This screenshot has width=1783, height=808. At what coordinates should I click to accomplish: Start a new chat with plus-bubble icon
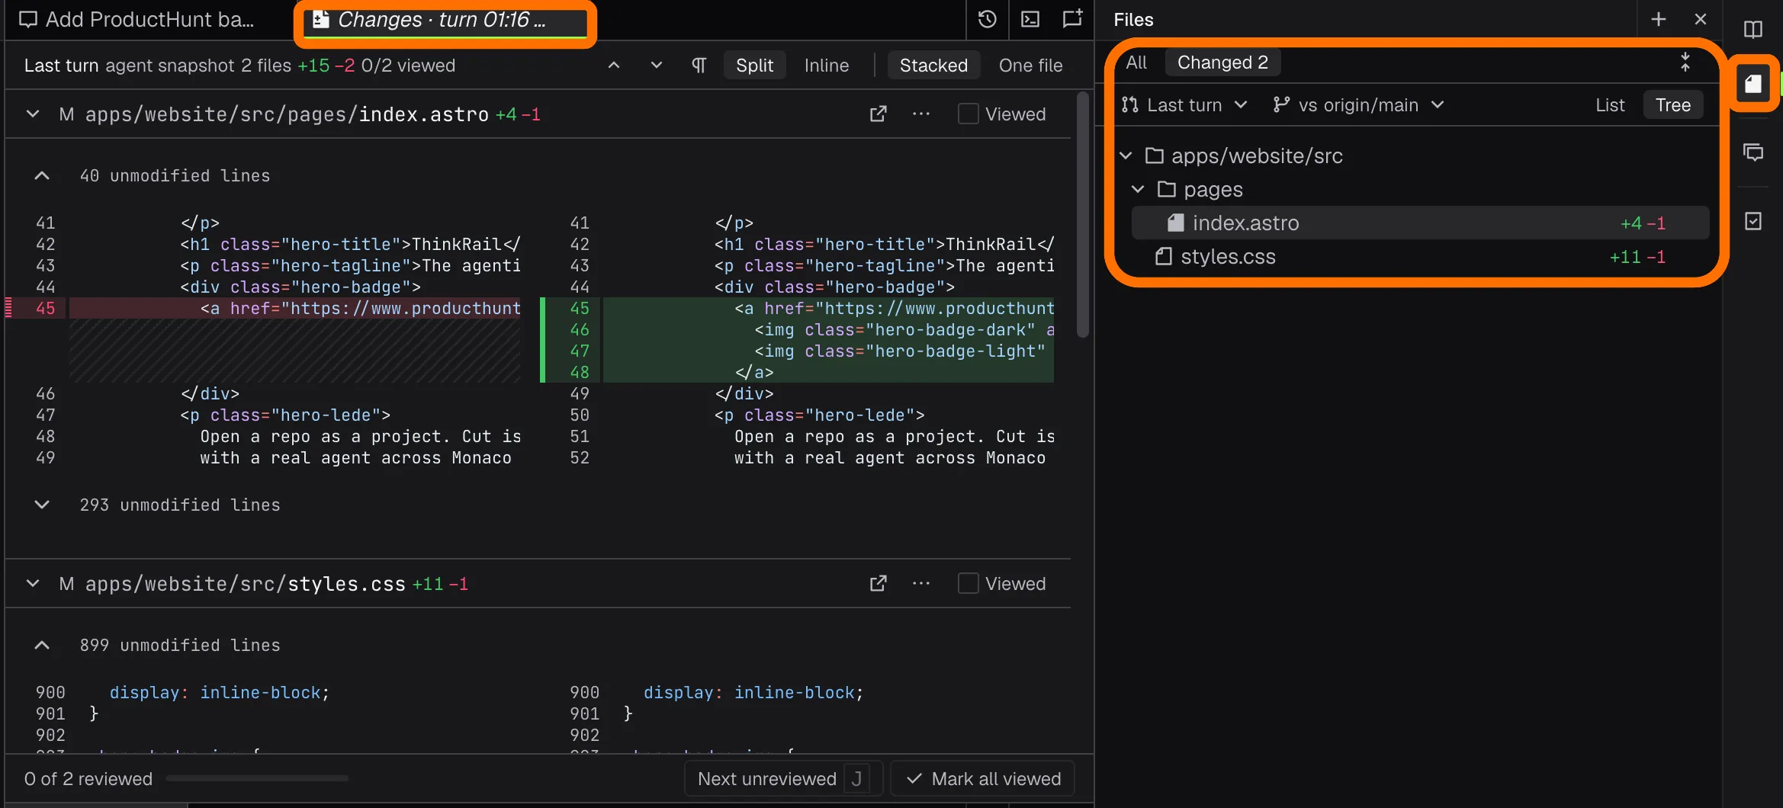(1073, 19)
